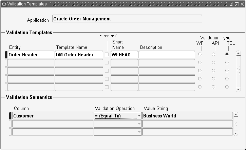This screenshot has height=150, width=246.
Task: Minimize the Validation Templates window
Action: [x=231, y=4]
